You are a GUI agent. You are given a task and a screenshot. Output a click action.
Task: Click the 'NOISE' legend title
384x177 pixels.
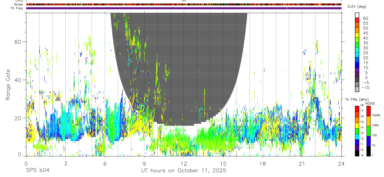[x=370, y=103]
